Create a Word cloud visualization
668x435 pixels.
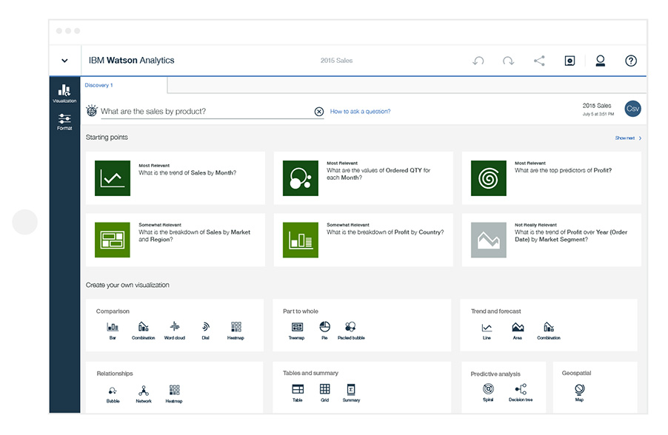coord(175,330)
